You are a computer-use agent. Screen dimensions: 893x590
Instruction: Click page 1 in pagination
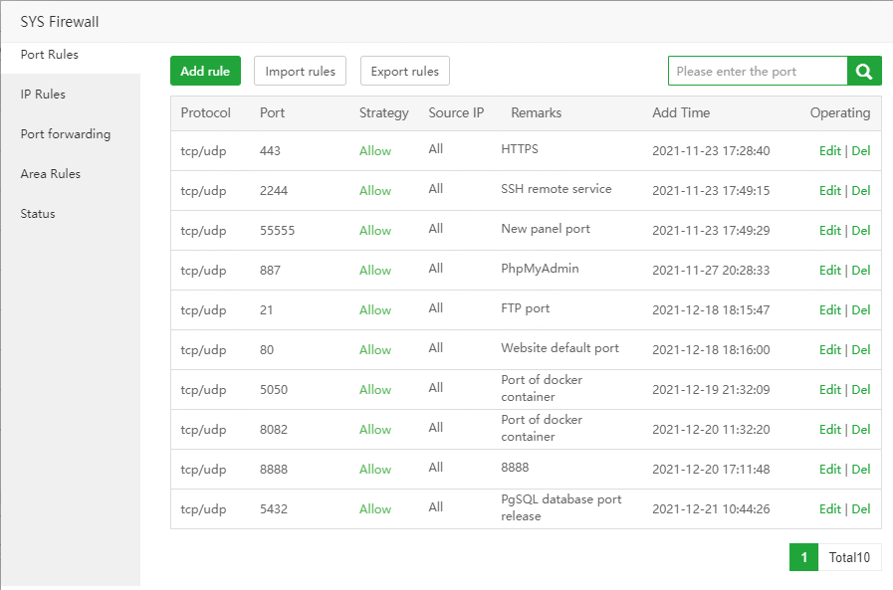[x=803, y=558]
